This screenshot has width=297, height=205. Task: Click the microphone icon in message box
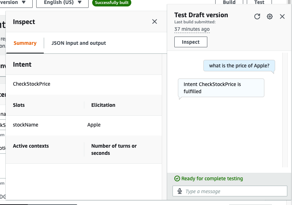pos(180,191)
